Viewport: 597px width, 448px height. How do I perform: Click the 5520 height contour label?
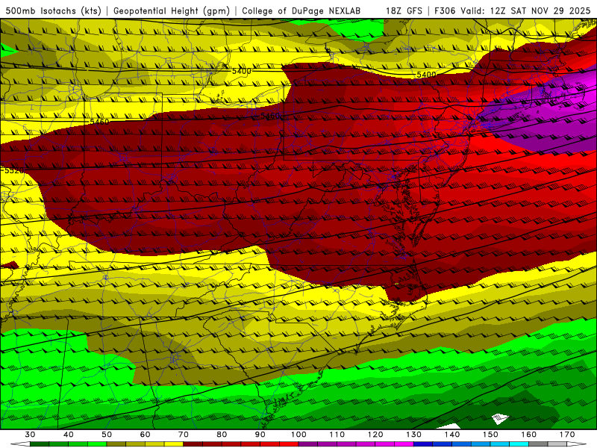tap(13, 171)
